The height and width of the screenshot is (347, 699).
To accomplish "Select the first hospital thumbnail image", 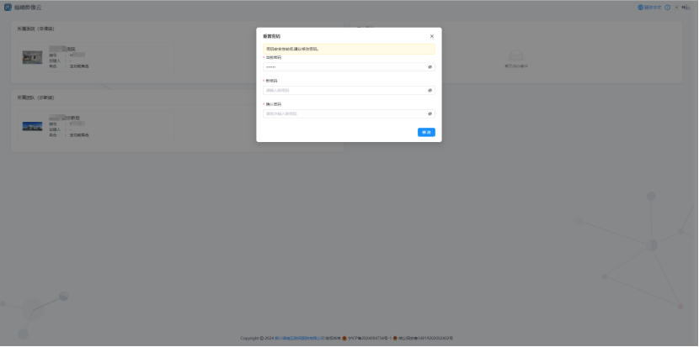I will [33, 57].
